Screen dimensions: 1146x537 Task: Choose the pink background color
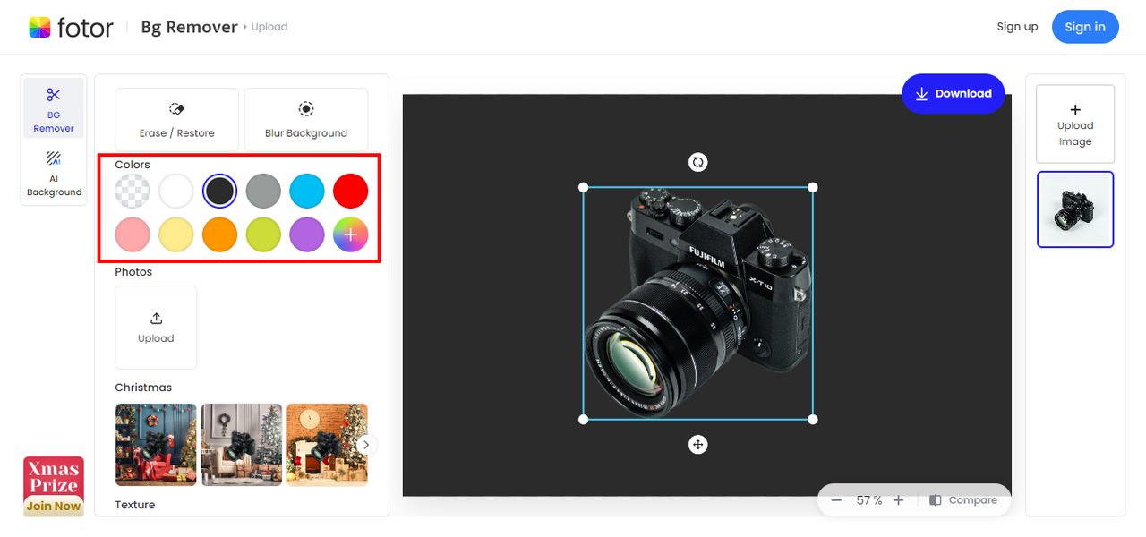click(133, 234)
